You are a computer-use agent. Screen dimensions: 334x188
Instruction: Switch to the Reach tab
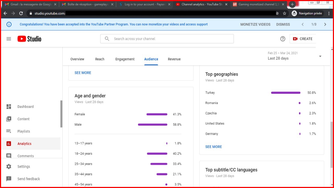(100, 59)
